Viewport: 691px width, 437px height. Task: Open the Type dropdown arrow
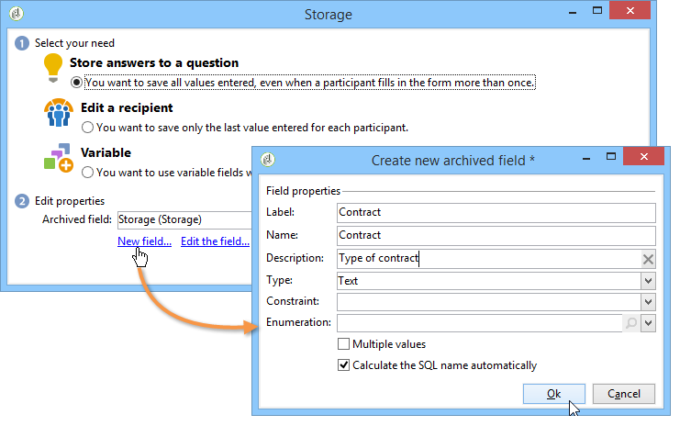[648, 280]
